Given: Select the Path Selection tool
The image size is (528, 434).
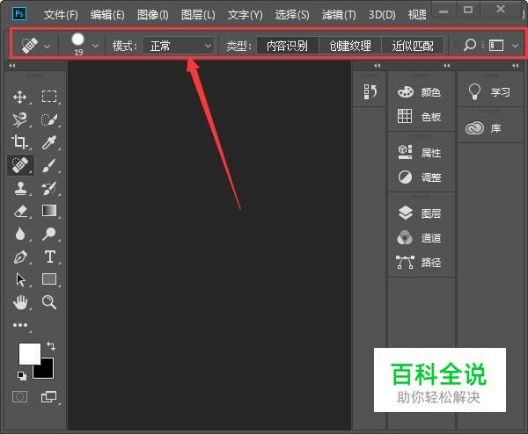Looking at the screenshot, I should tap(20, 279).
